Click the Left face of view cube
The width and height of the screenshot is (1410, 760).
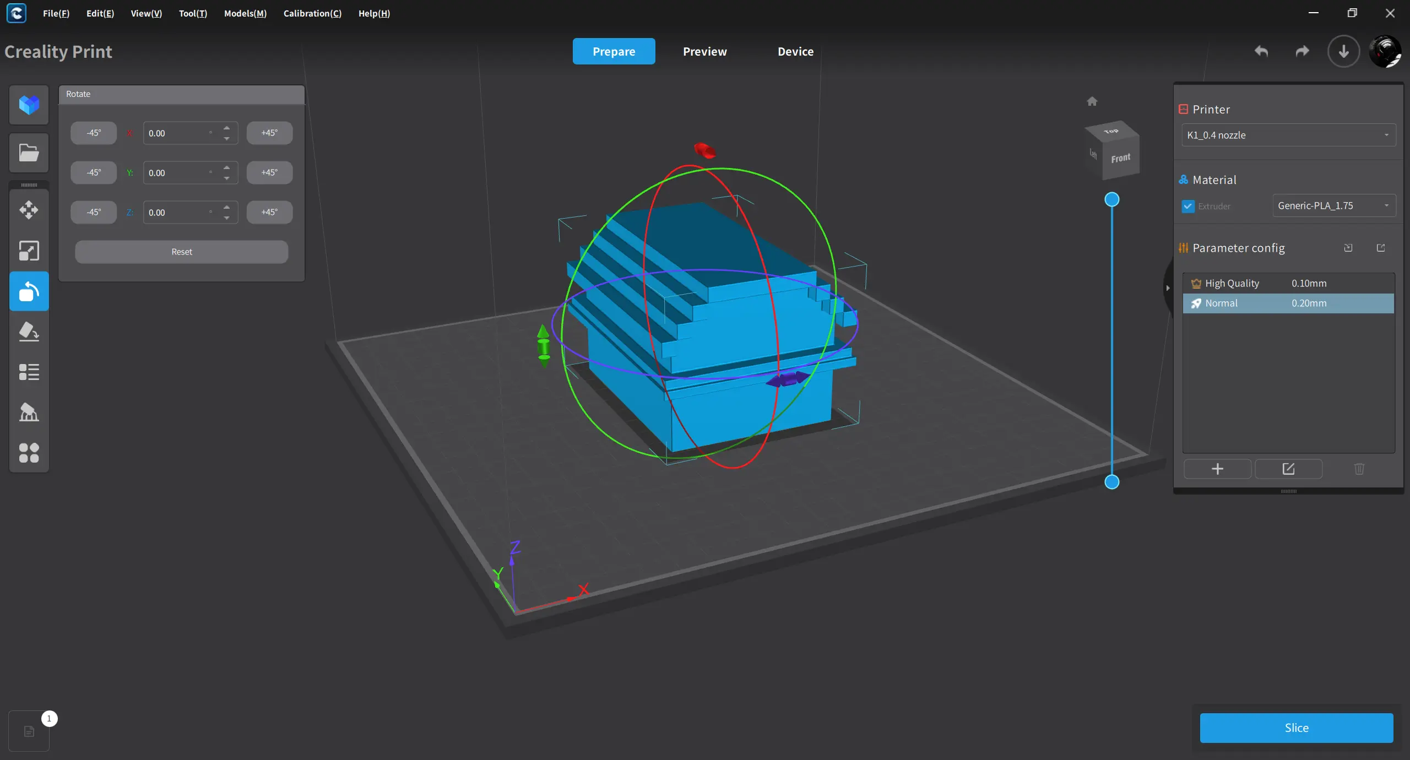click(1093, 154)
